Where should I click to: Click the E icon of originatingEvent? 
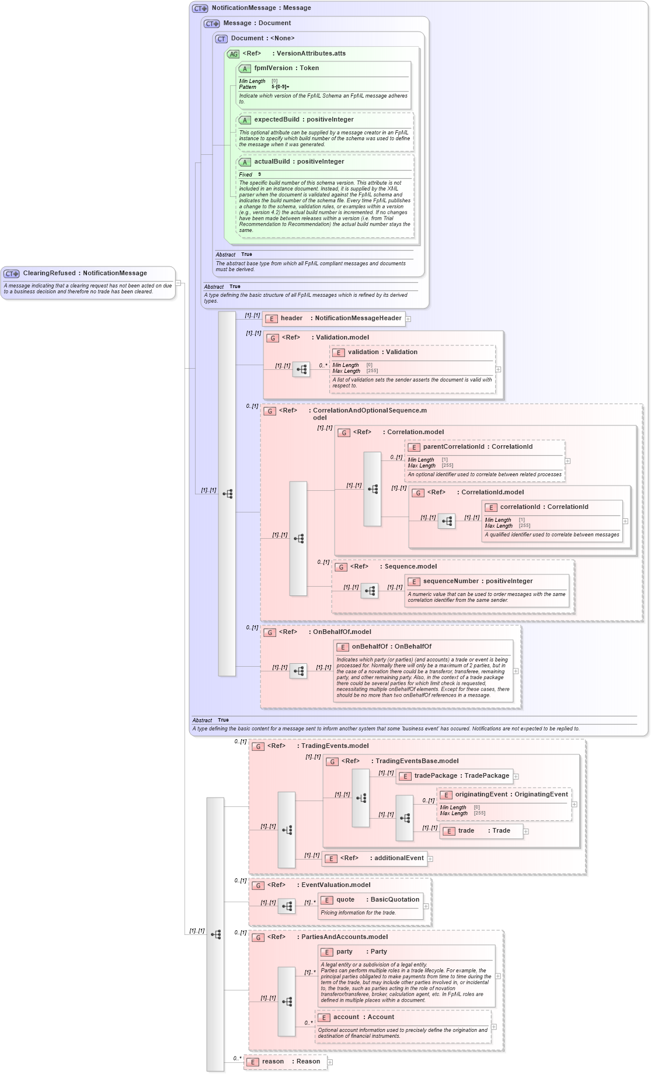click(446, 795)
